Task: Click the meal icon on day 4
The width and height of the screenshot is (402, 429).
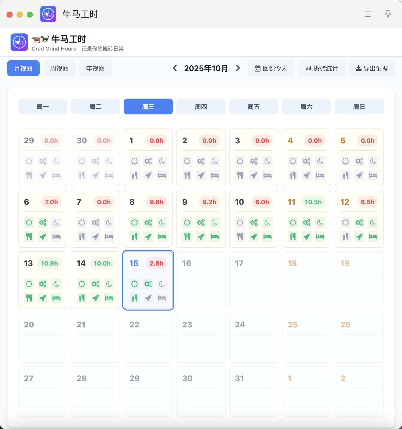Action: [x=293, y=175]
